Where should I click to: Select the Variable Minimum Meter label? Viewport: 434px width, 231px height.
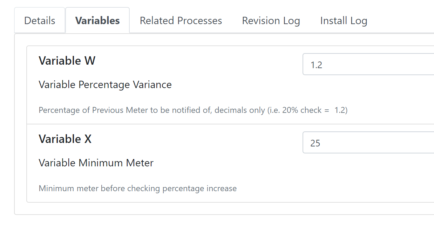(x=96, y=163)
